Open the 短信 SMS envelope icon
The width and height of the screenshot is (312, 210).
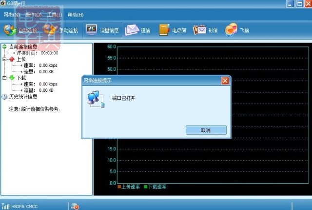pos(132,30)
